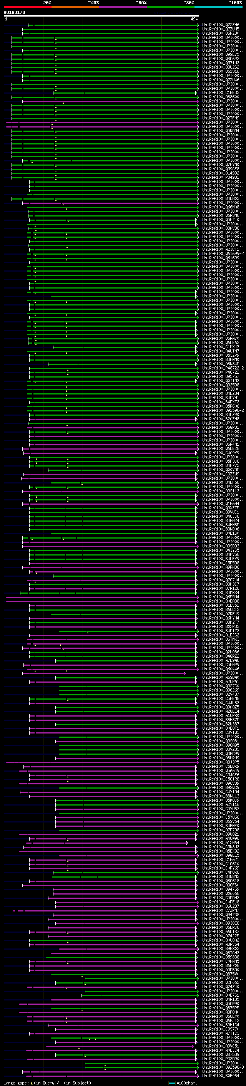The image size is (246, 1086).
Task: Choose UniRef100_Q7Q7J4 from the hit list
Action: click(x=221, y=580)
